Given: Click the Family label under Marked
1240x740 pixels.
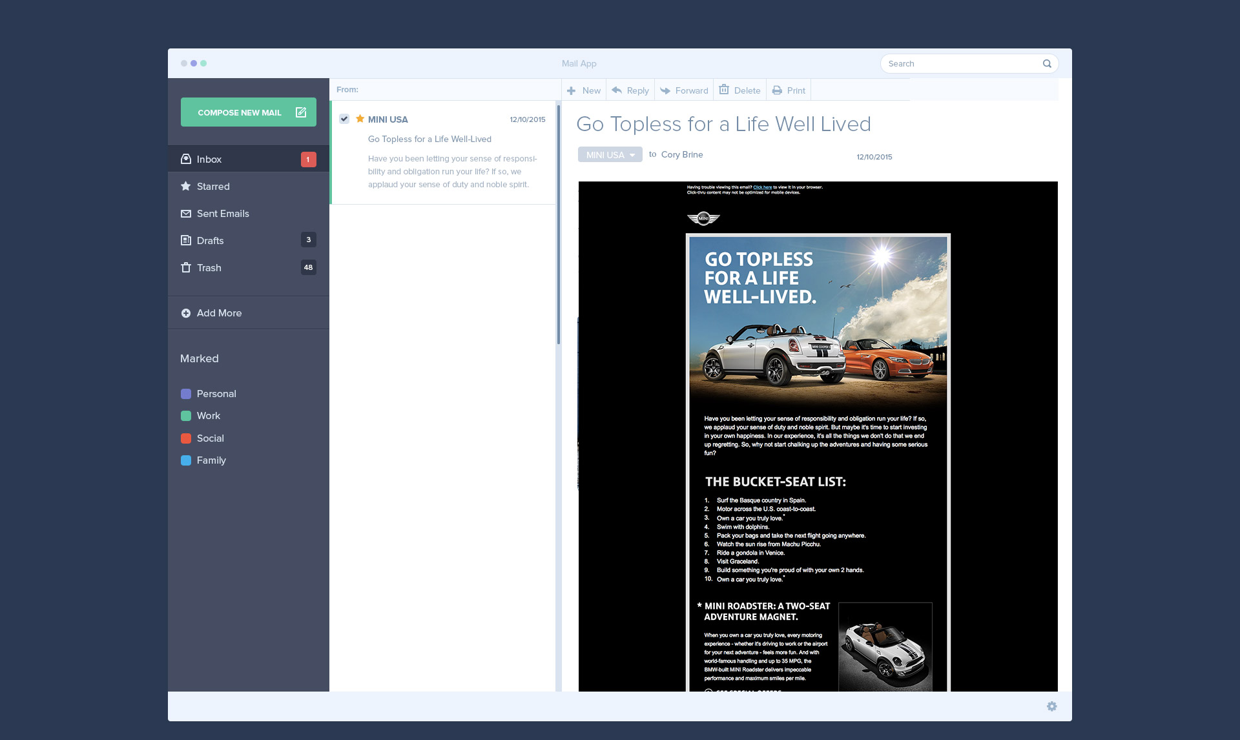Looking at the screenshot, I should coord(211,460).
